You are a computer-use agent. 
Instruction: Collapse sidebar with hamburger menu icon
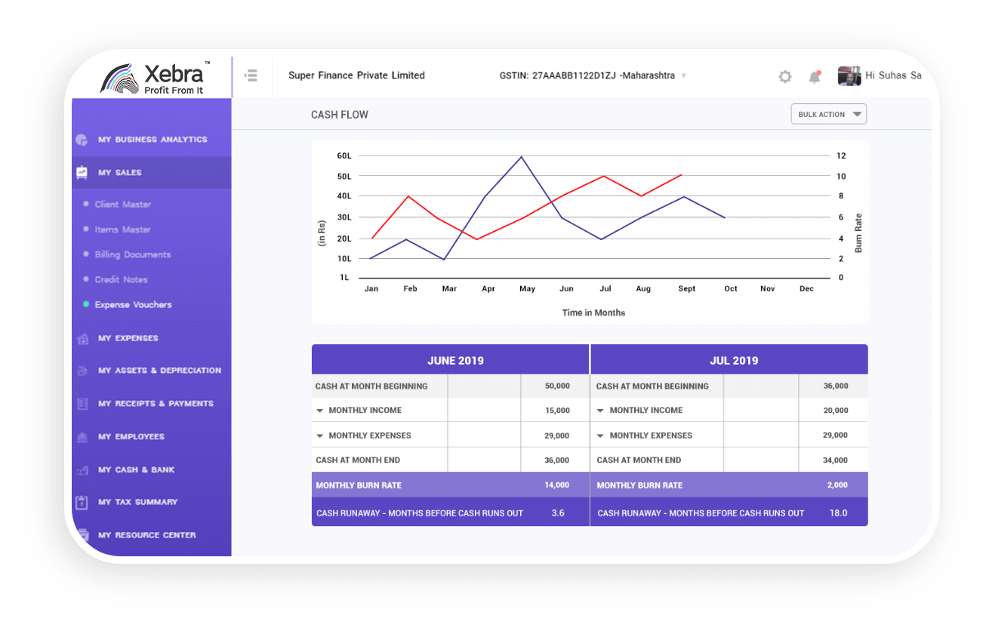[251, 75]
